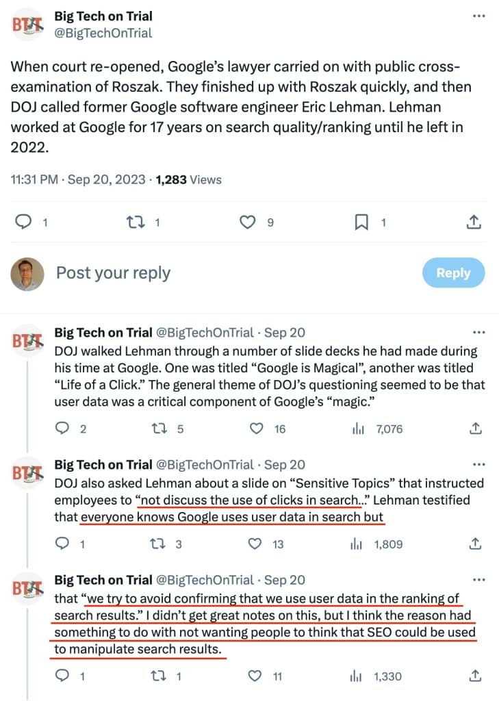Like the "Google is Magical" reply tweet
Image resolution: width=499 pixels, height=701 pixels.
point(257,429)
